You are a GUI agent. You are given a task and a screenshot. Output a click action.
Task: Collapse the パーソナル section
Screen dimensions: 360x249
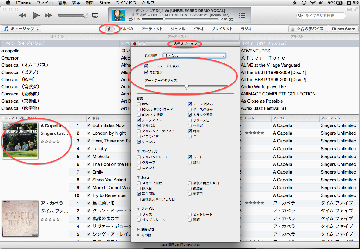(139, 151)
